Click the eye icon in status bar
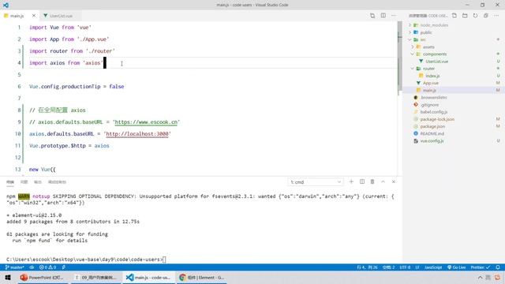 (32, 267)
